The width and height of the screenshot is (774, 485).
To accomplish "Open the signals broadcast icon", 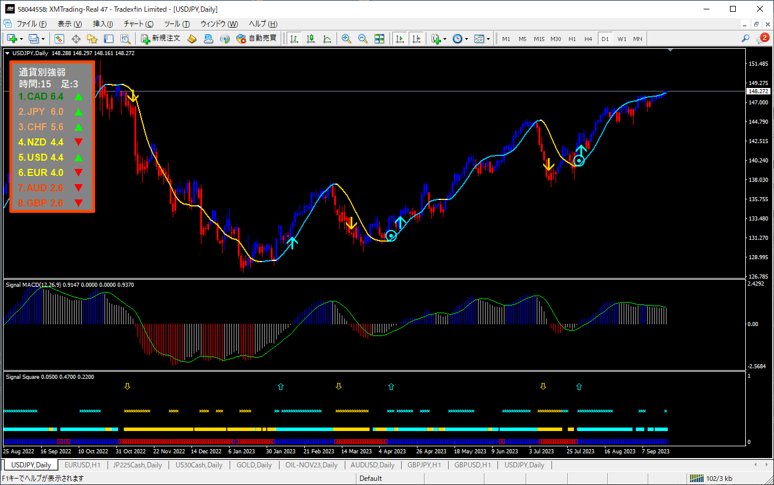I will (224, 39).
